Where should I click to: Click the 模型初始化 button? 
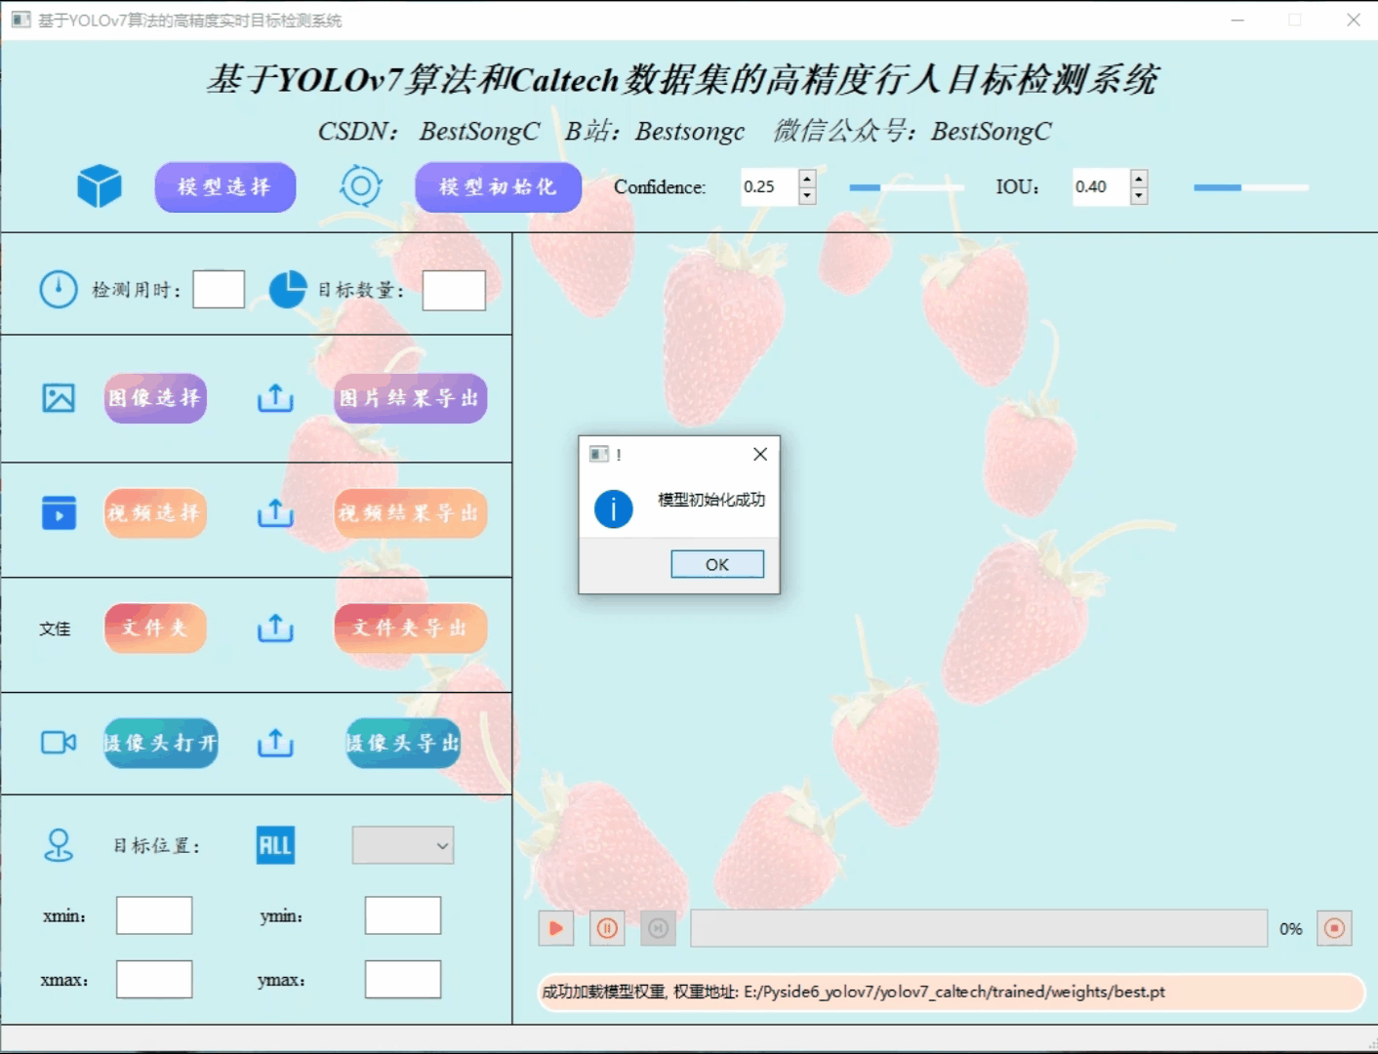click(x=498, y=186)
